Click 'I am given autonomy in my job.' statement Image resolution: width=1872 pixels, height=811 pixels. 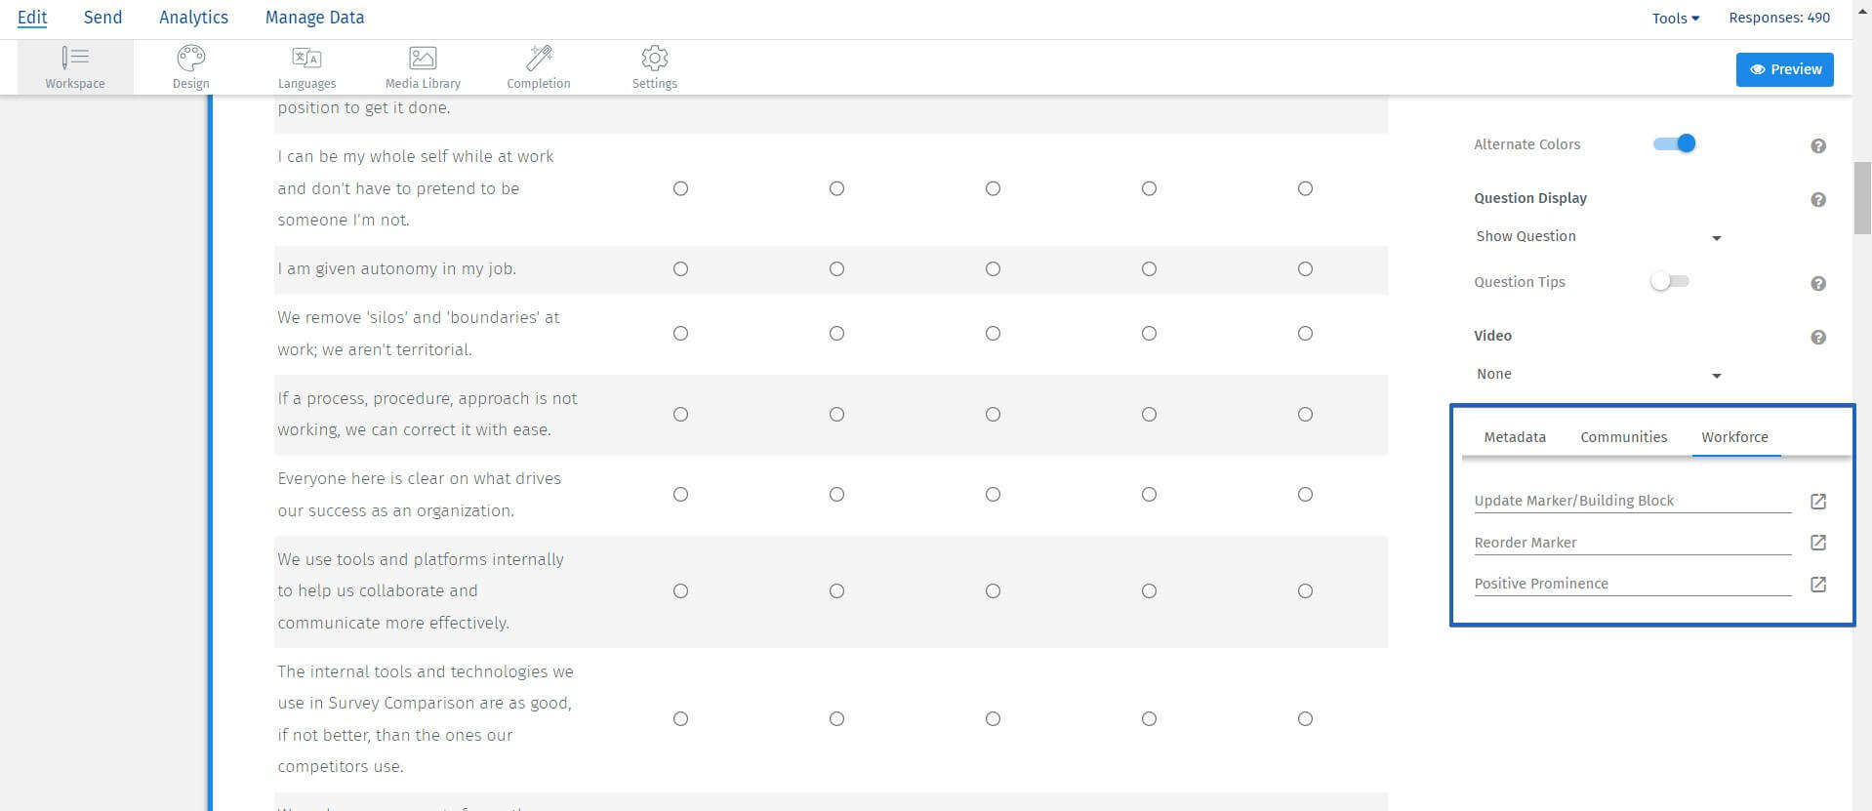click(x=396, y=268)
